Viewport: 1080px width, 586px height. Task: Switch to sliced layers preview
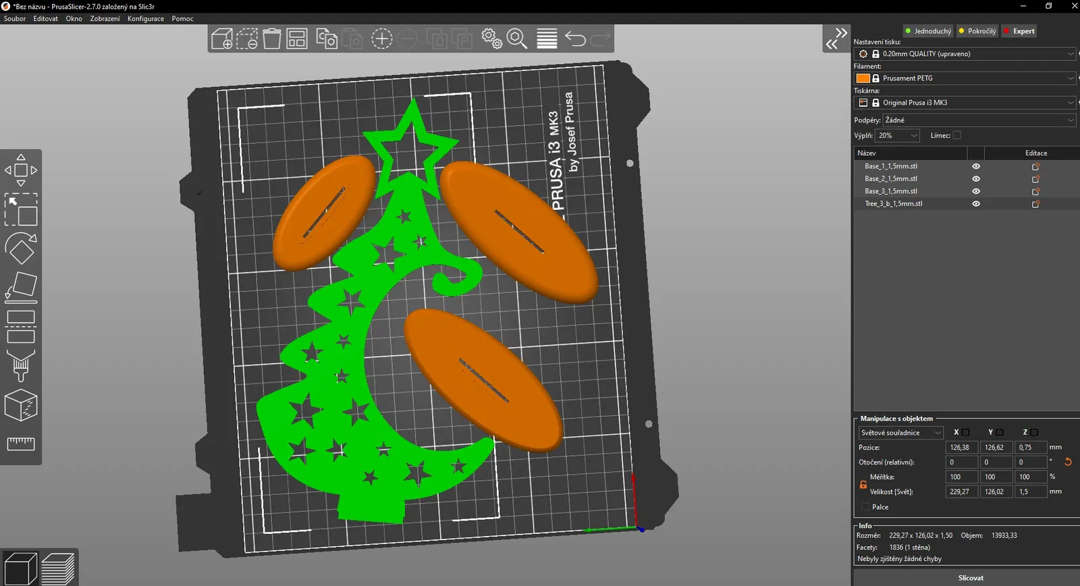point(58,568)
